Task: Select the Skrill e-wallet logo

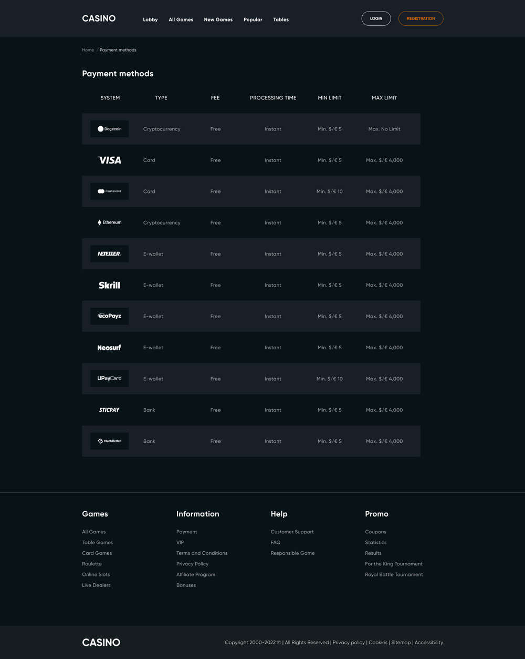Action: [x=109, y=285]
